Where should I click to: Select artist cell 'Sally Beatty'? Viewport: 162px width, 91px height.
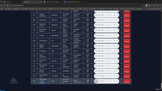click(66, 71)
